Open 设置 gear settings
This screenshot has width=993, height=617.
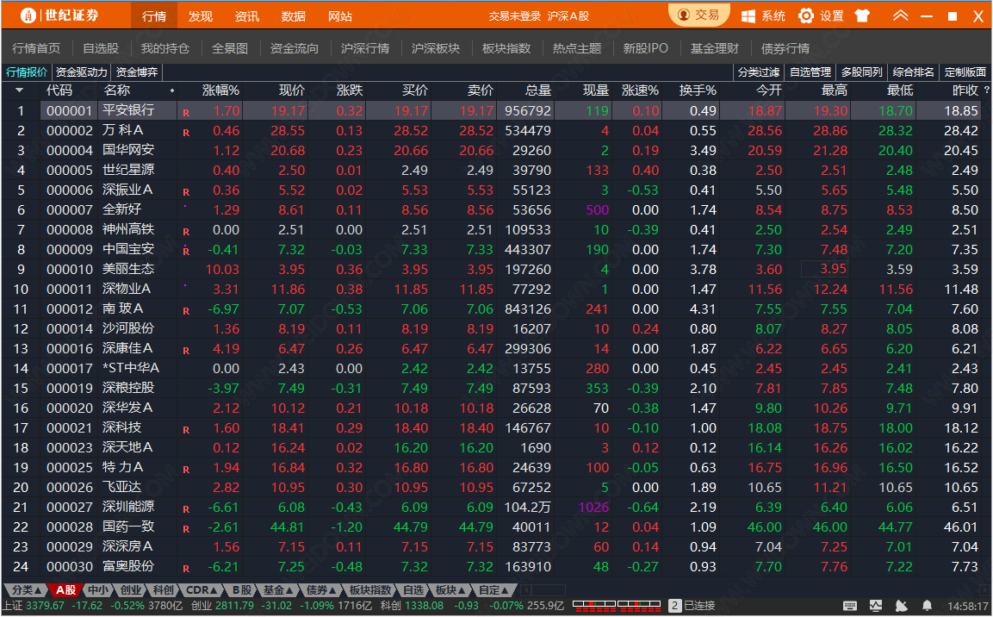tap(821, 16)
